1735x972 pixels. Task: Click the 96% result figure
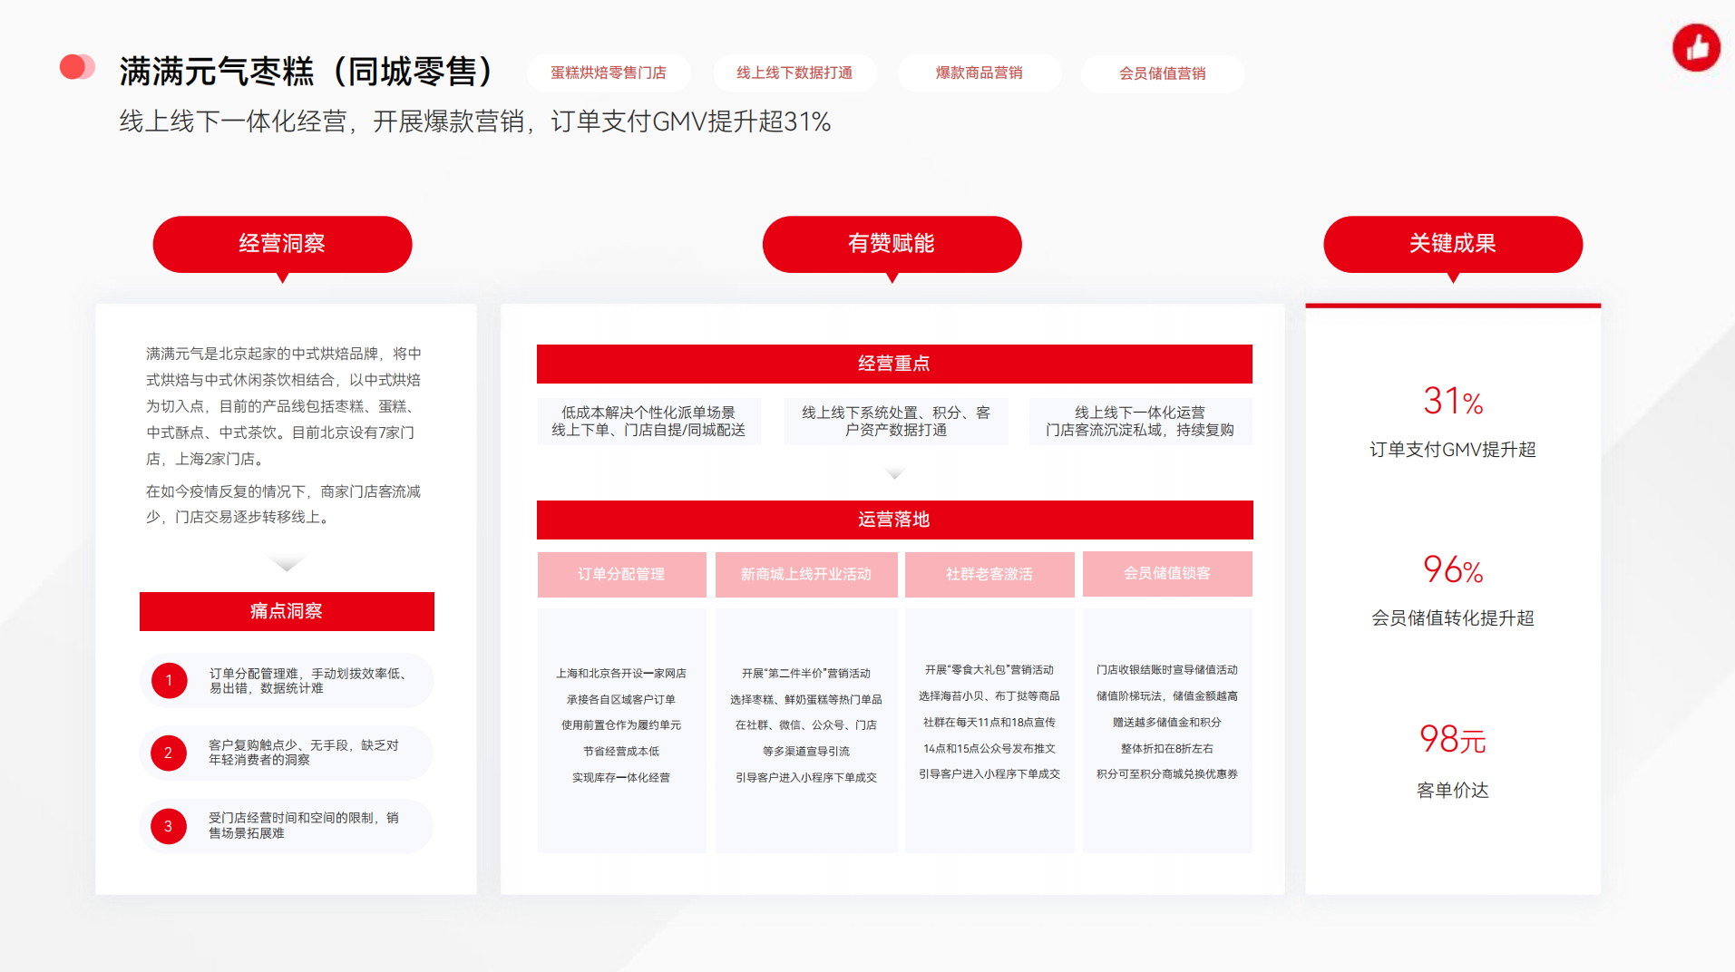point(1453,569)
